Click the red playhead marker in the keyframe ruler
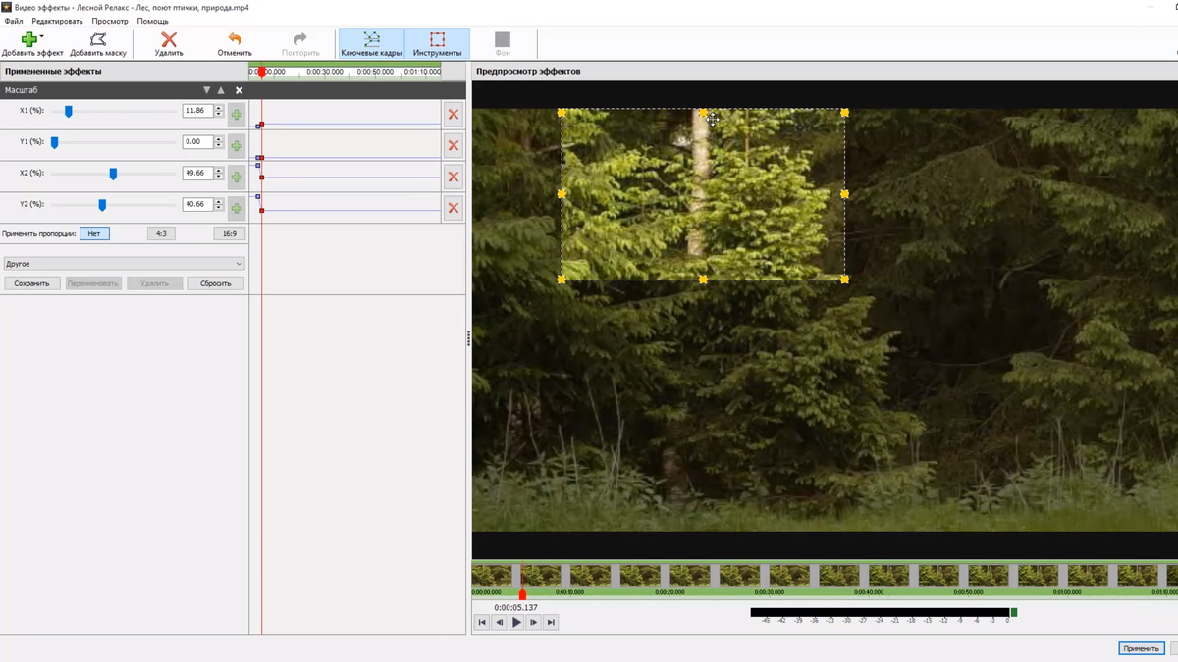The image size is (1178, 662). pyautogui.click(x=261, y=73)
